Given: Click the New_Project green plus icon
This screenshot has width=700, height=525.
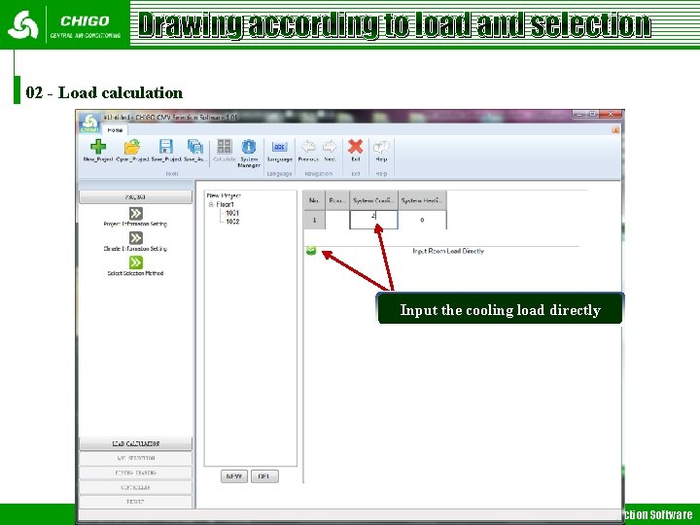Looking at the screenshot, I should (98, 147).
